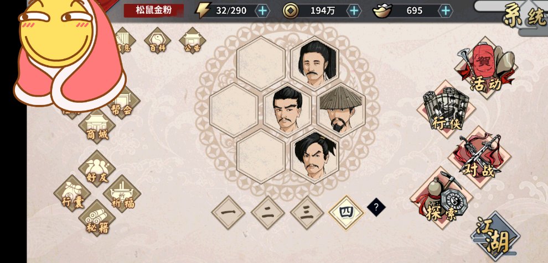The height and width of the screenshot is (263, 548).
Task: Open the 百科 encyclopedia icon
Action: coord(158,41)
